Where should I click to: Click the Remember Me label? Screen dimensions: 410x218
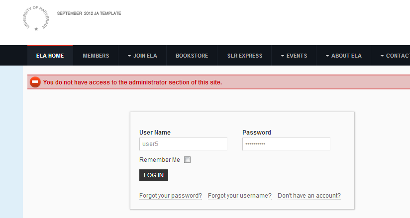click(160, 160)
